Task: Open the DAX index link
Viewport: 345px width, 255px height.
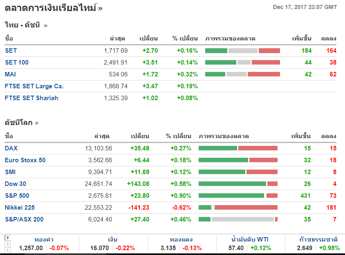Action: (11, 148)
